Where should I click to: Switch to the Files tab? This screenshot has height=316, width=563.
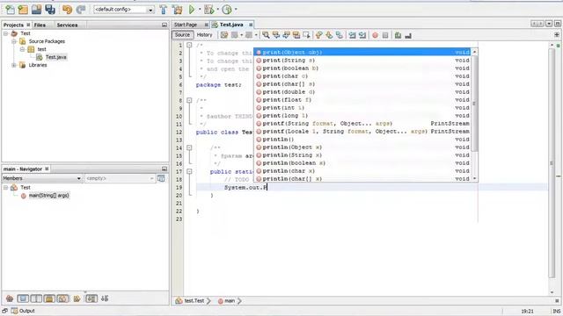coord(40,25)
